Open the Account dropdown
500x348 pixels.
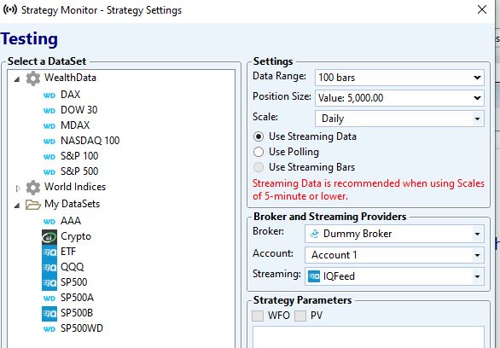tap(477, 255)
